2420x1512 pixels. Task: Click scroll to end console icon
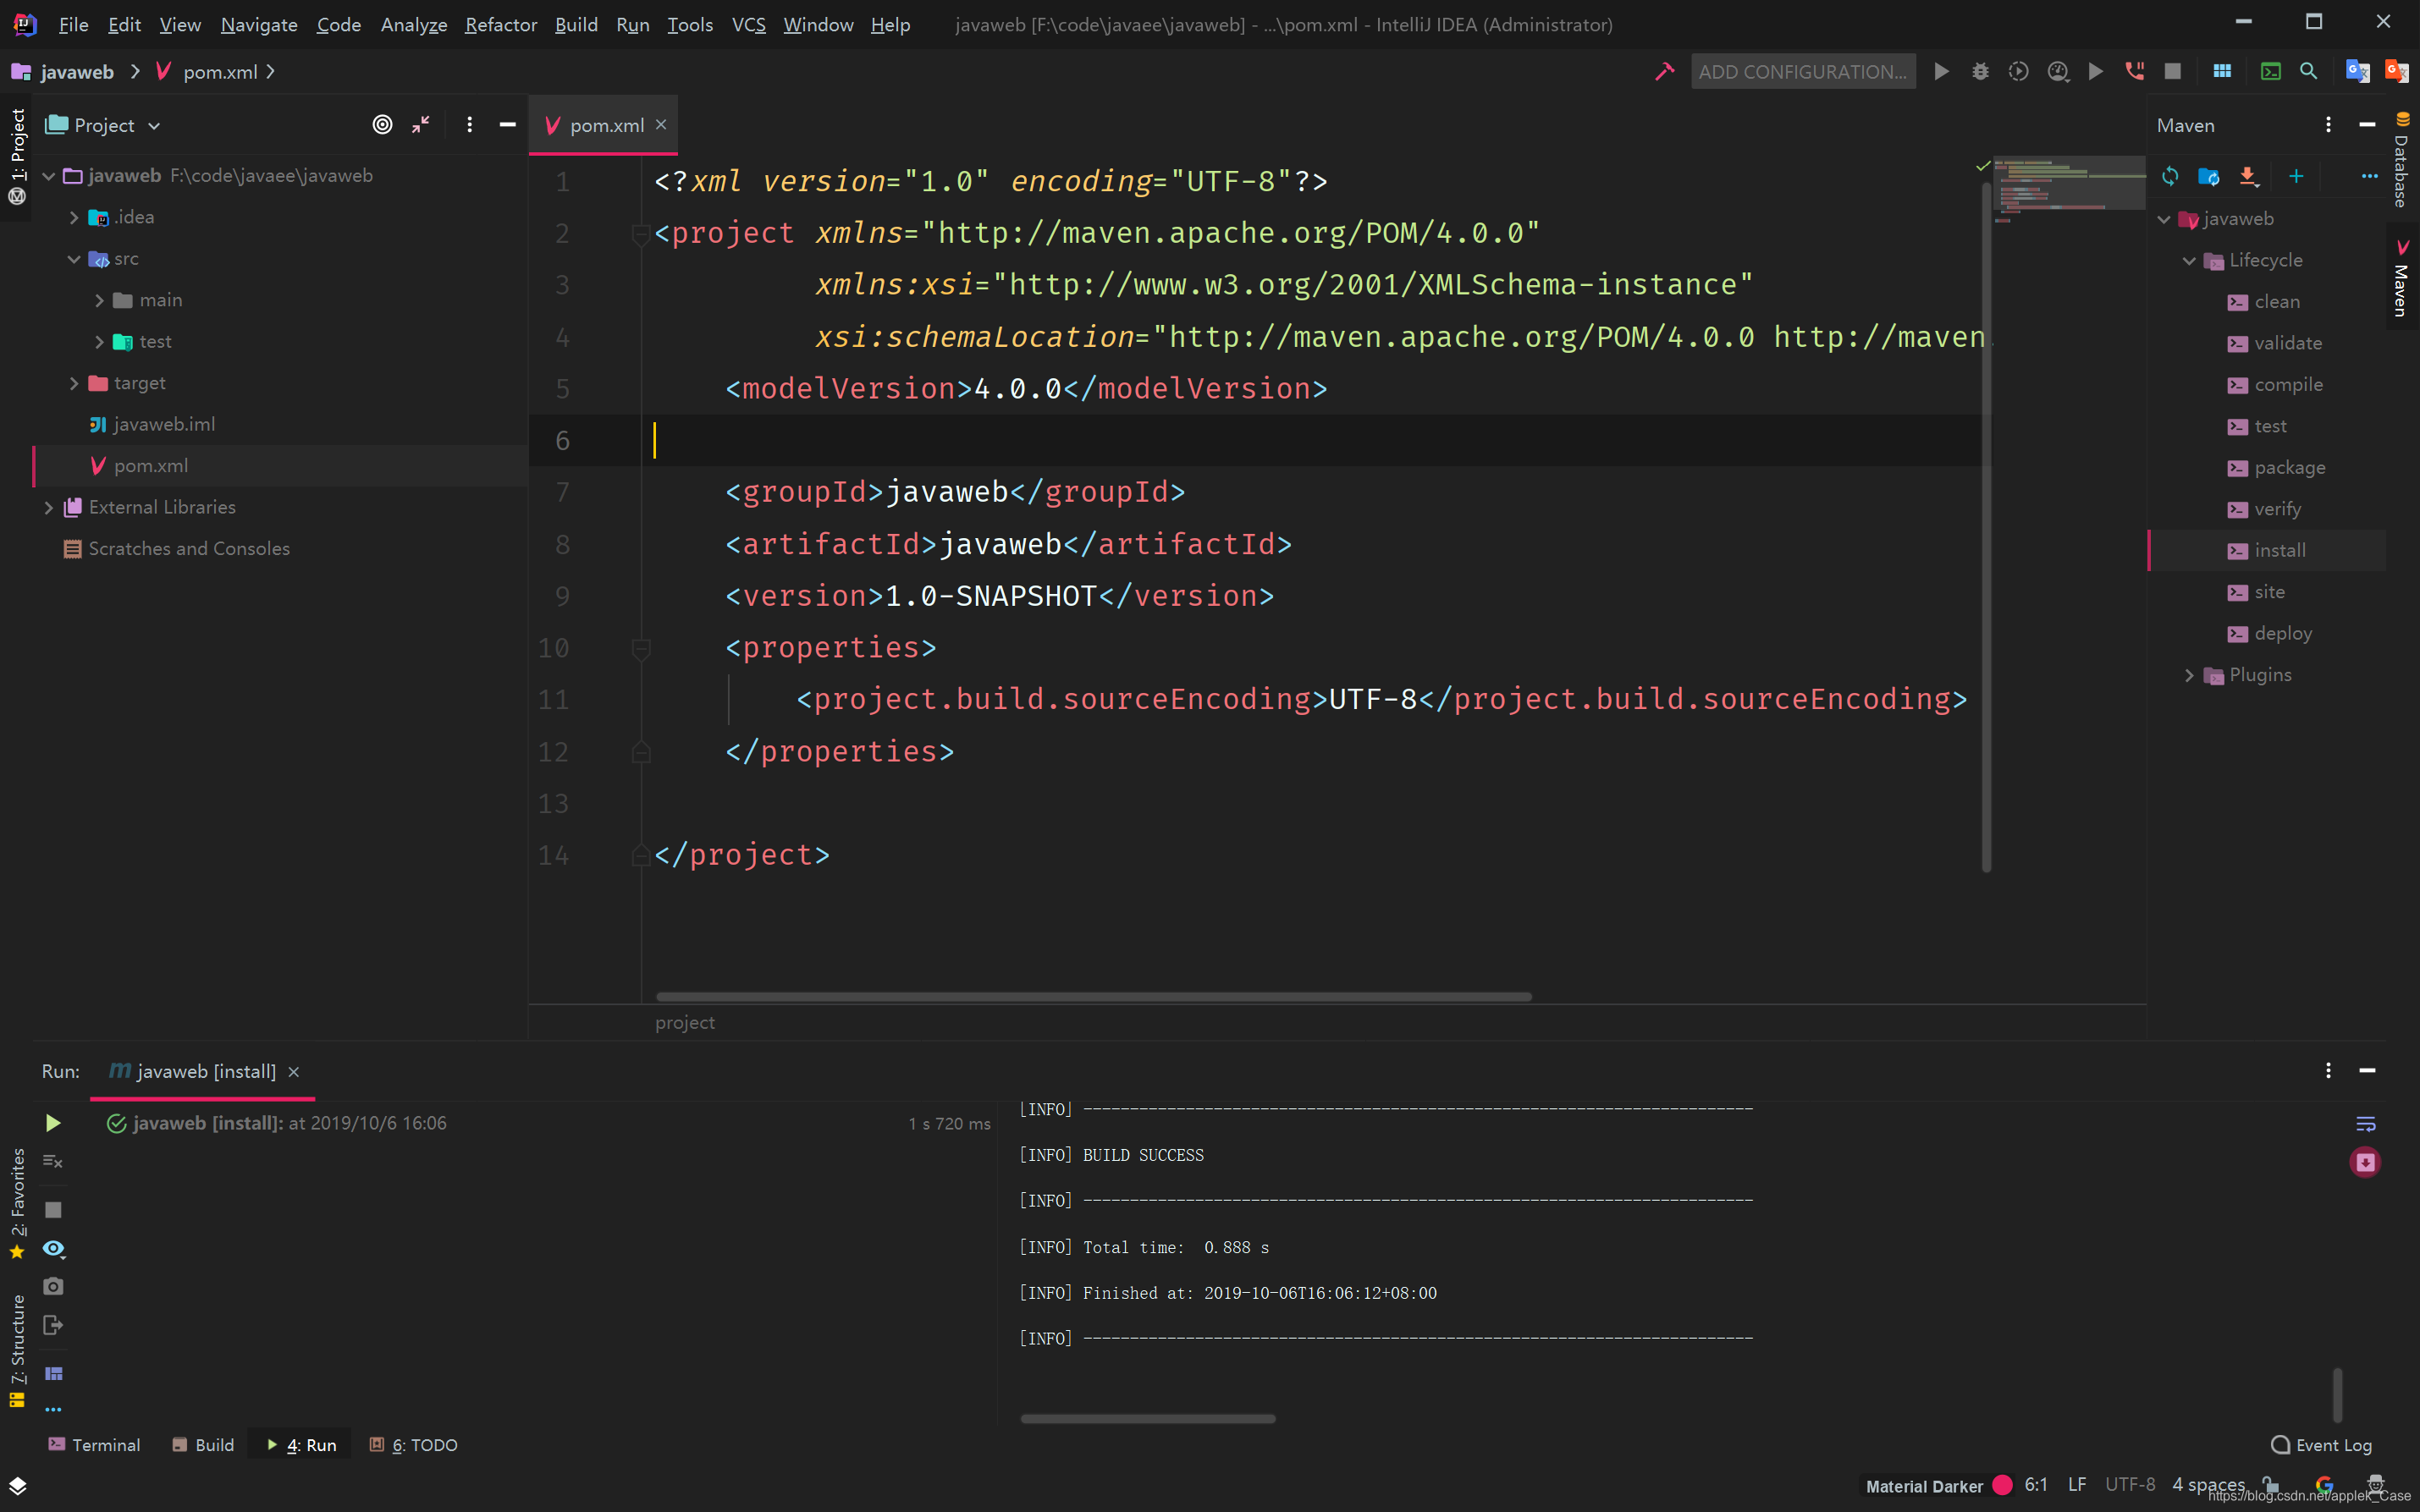pos(2365,1162)
